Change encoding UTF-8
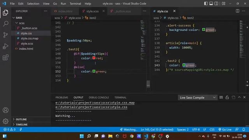 pos(196,129)
